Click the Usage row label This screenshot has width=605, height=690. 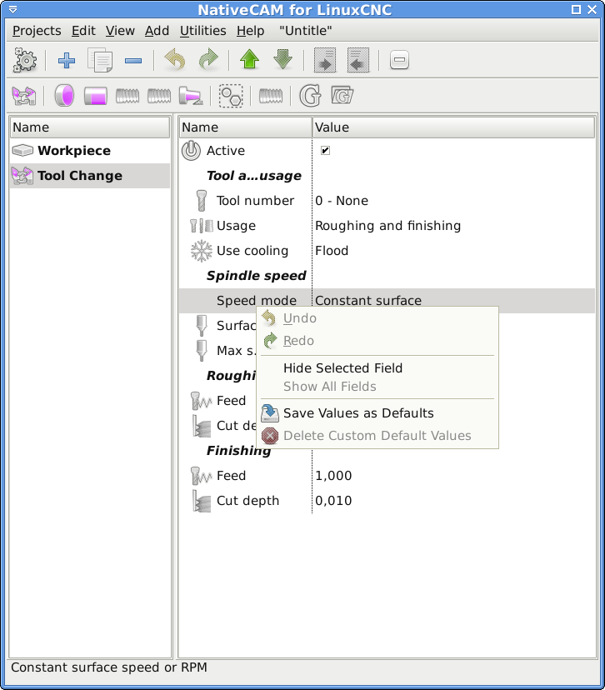(x=236, y=226)
